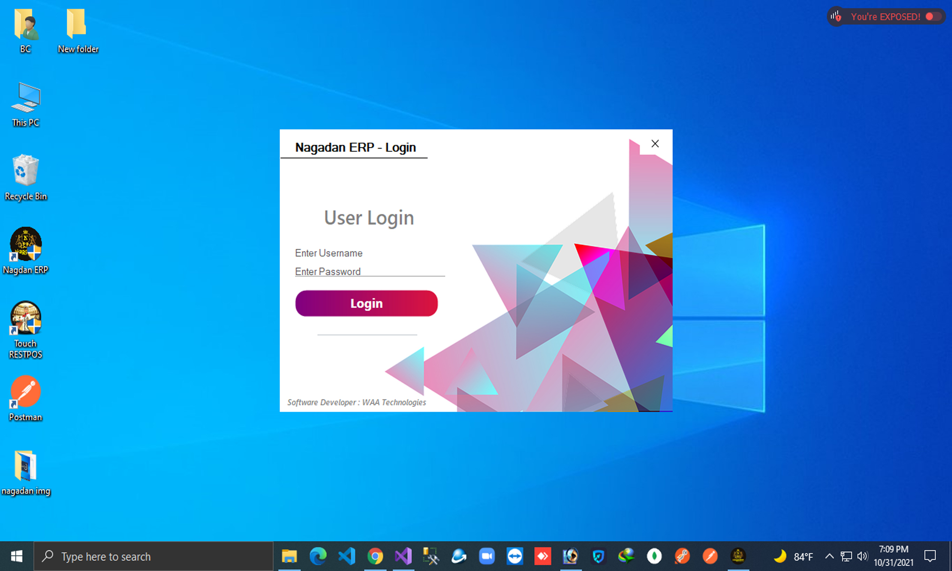Viewport: 952px width, 571px height.
Task: Open Google Chrome from taskbar
Action: coord(375,556)
